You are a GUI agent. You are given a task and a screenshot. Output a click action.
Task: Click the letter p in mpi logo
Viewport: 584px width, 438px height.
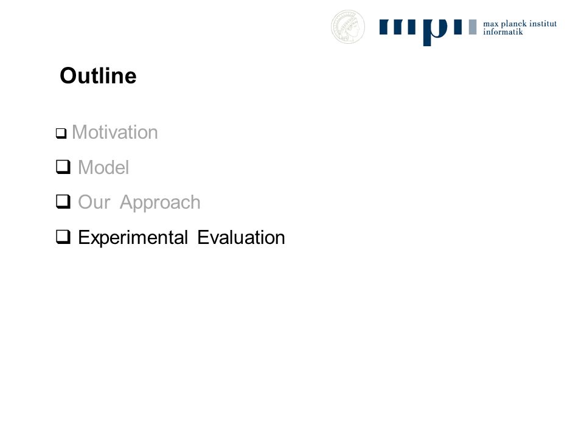click(x=435, y=33)
